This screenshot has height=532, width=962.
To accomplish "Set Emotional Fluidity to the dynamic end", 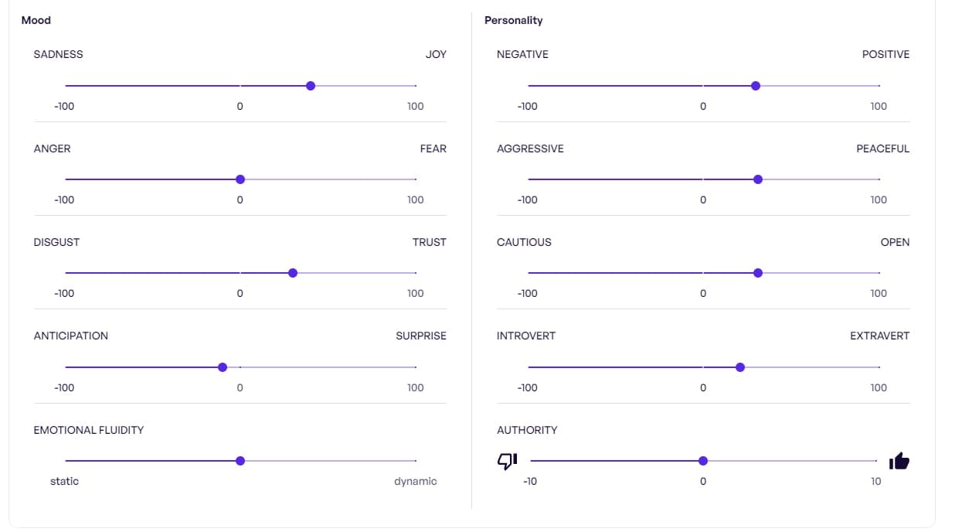I will [x=415, y=461].
